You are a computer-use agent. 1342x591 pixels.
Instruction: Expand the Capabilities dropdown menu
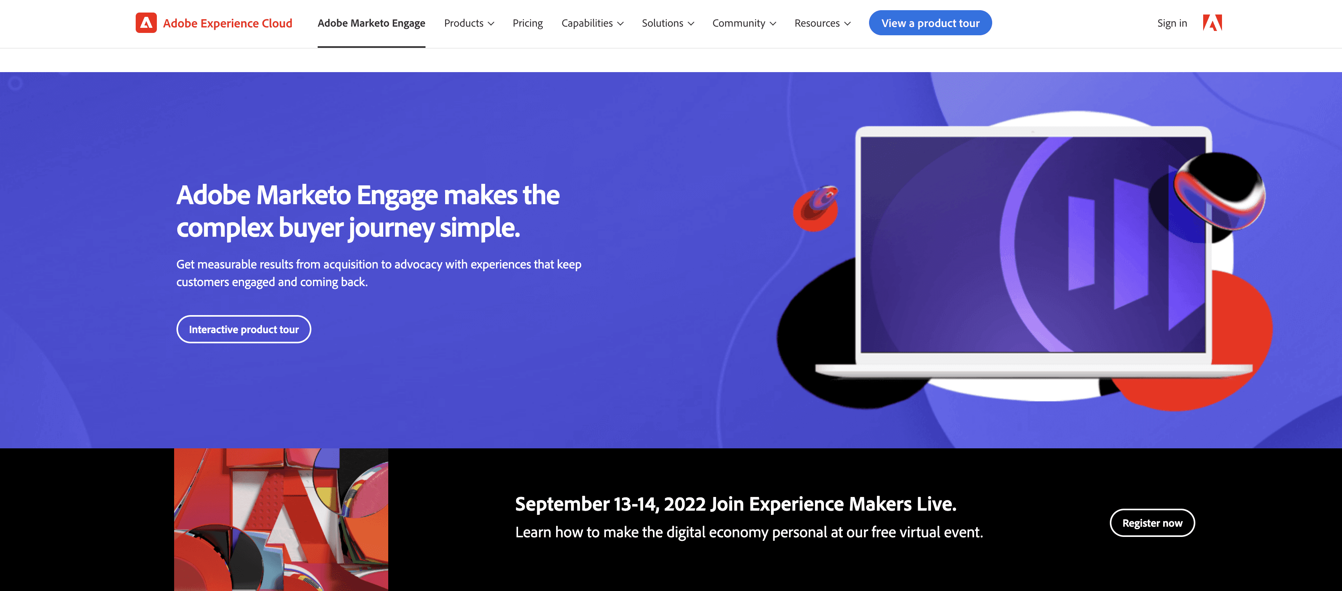tap(592, 23)
